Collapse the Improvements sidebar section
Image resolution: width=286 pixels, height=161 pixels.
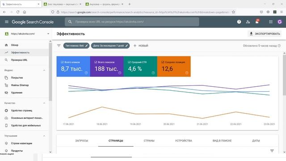(x=44, y=136)
